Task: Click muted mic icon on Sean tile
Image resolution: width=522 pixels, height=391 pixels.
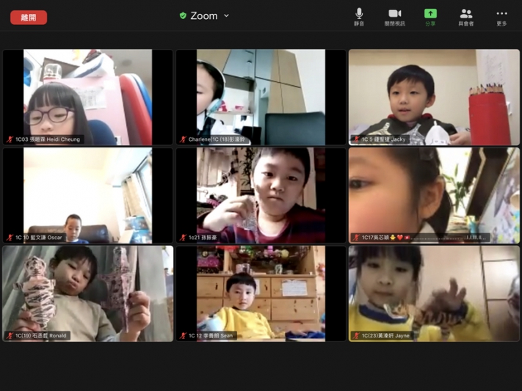Action: pos(183,336)
